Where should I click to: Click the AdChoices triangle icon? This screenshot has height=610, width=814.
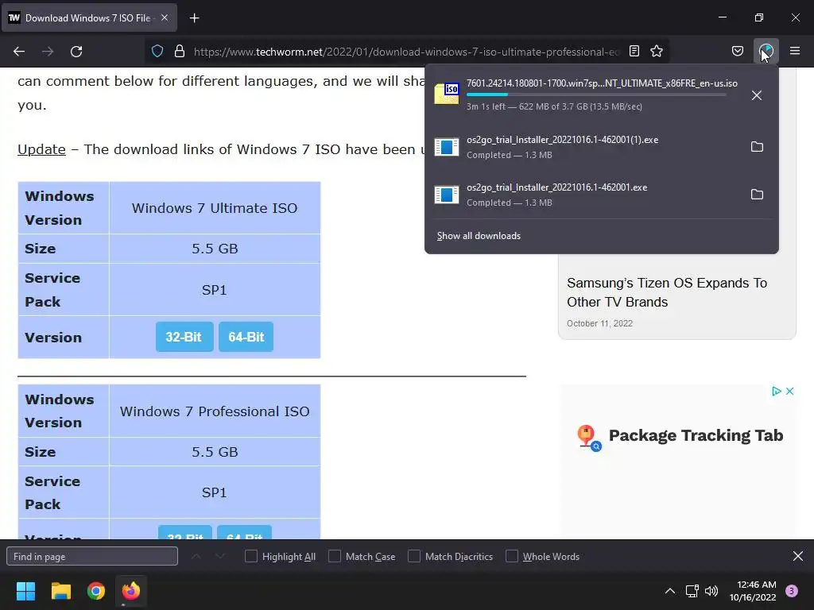pyautogui.click(x=776, y=391)
